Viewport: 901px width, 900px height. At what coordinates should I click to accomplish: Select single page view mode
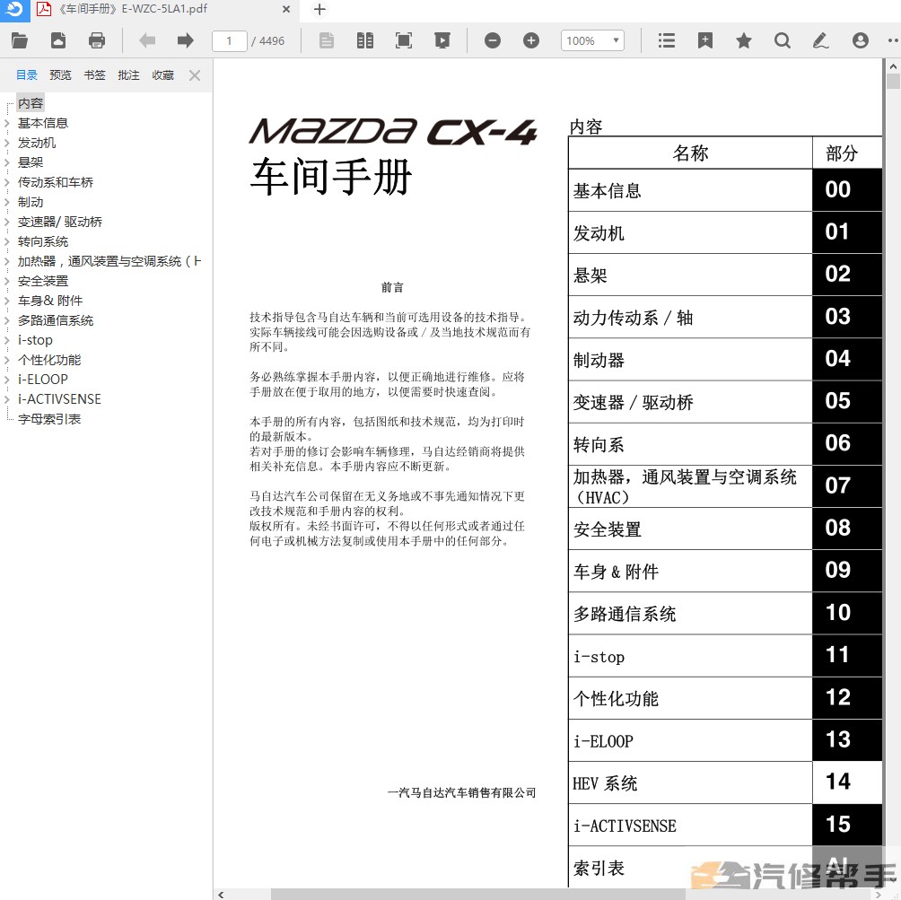click(x=327, y=40)
